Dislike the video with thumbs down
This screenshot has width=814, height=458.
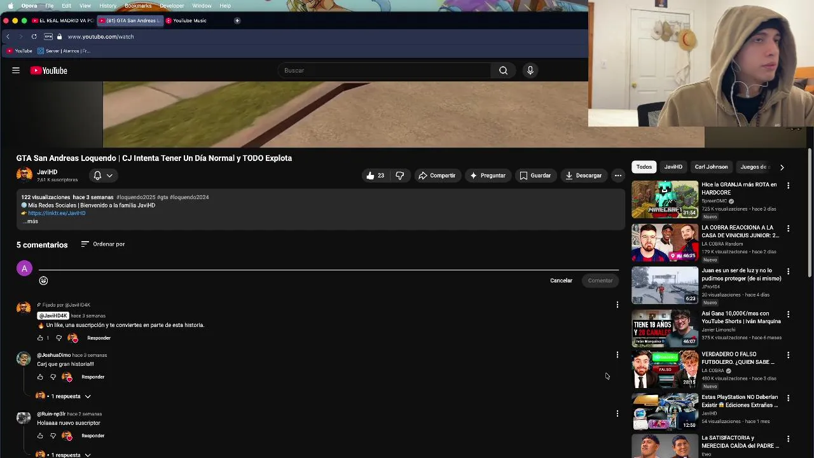(x=399, y=176)
